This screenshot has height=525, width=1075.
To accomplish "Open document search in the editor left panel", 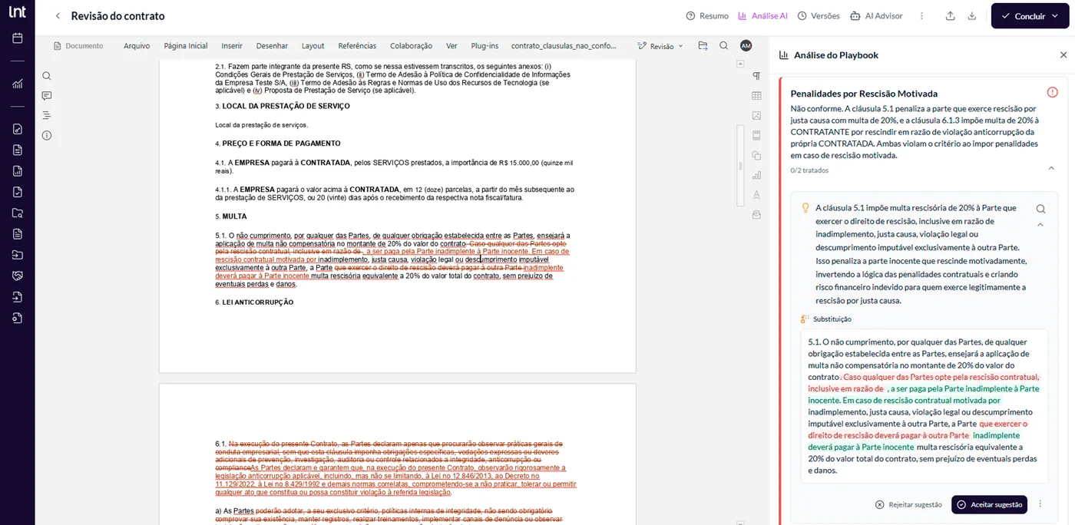I will click(x=47, y=76).
